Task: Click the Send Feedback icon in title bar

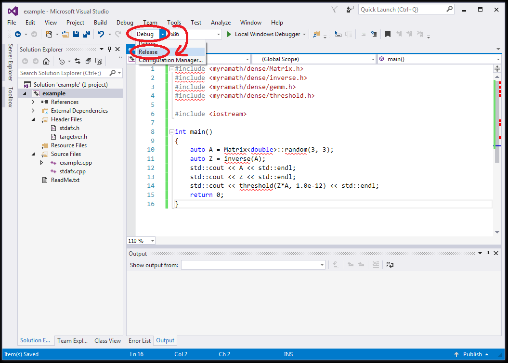Action: [350, 10]
